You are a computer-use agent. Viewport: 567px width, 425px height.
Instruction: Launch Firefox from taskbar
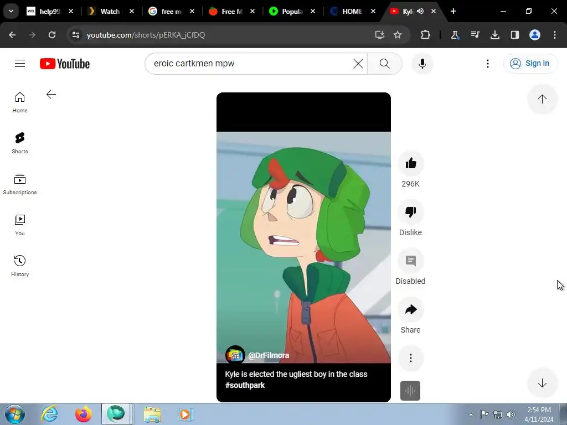[x=84, y=414]
